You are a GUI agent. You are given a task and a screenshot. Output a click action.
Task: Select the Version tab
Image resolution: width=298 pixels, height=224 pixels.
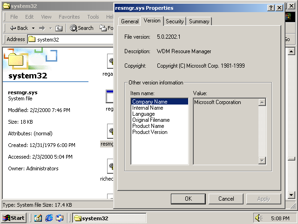152,21
